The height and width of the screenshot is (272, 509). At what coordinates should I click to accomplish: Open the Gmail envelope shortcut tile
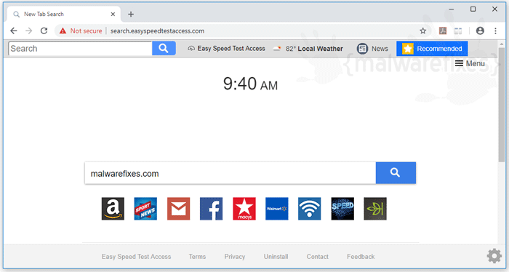click(x=179, y=209)
